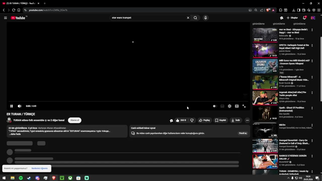
Task: Open Minecraft from the taskbar
Action: coord(62,178)
